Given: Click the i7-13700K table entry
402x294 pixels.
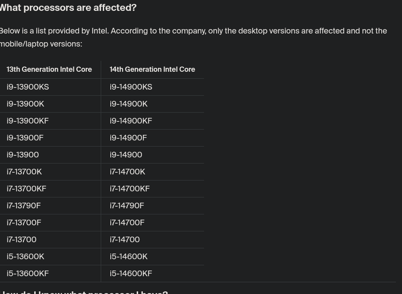Looking at the screenshot, I should pyautogui.click(x=24, y=172).
